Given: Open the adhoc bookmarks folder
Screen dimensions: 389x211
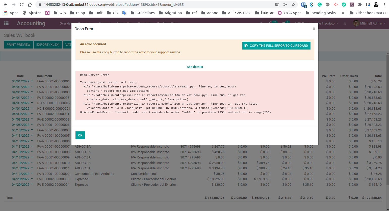Looking at the screenshot, I should [x=210, y=13].
